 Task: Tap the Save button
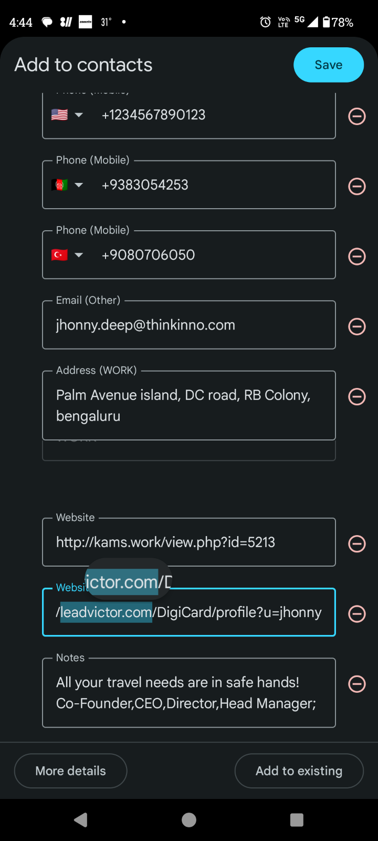coord(329,65)
